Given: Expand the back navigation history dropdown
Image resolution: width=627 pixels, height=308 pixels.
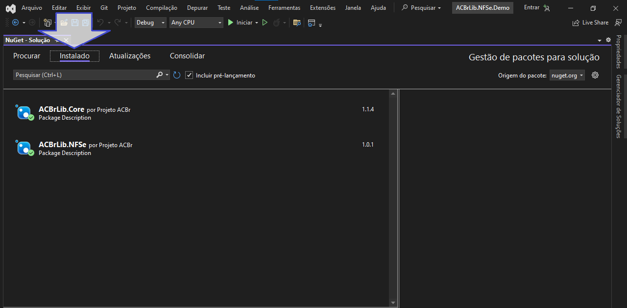Looking at the screenshot, I should 24,23.
